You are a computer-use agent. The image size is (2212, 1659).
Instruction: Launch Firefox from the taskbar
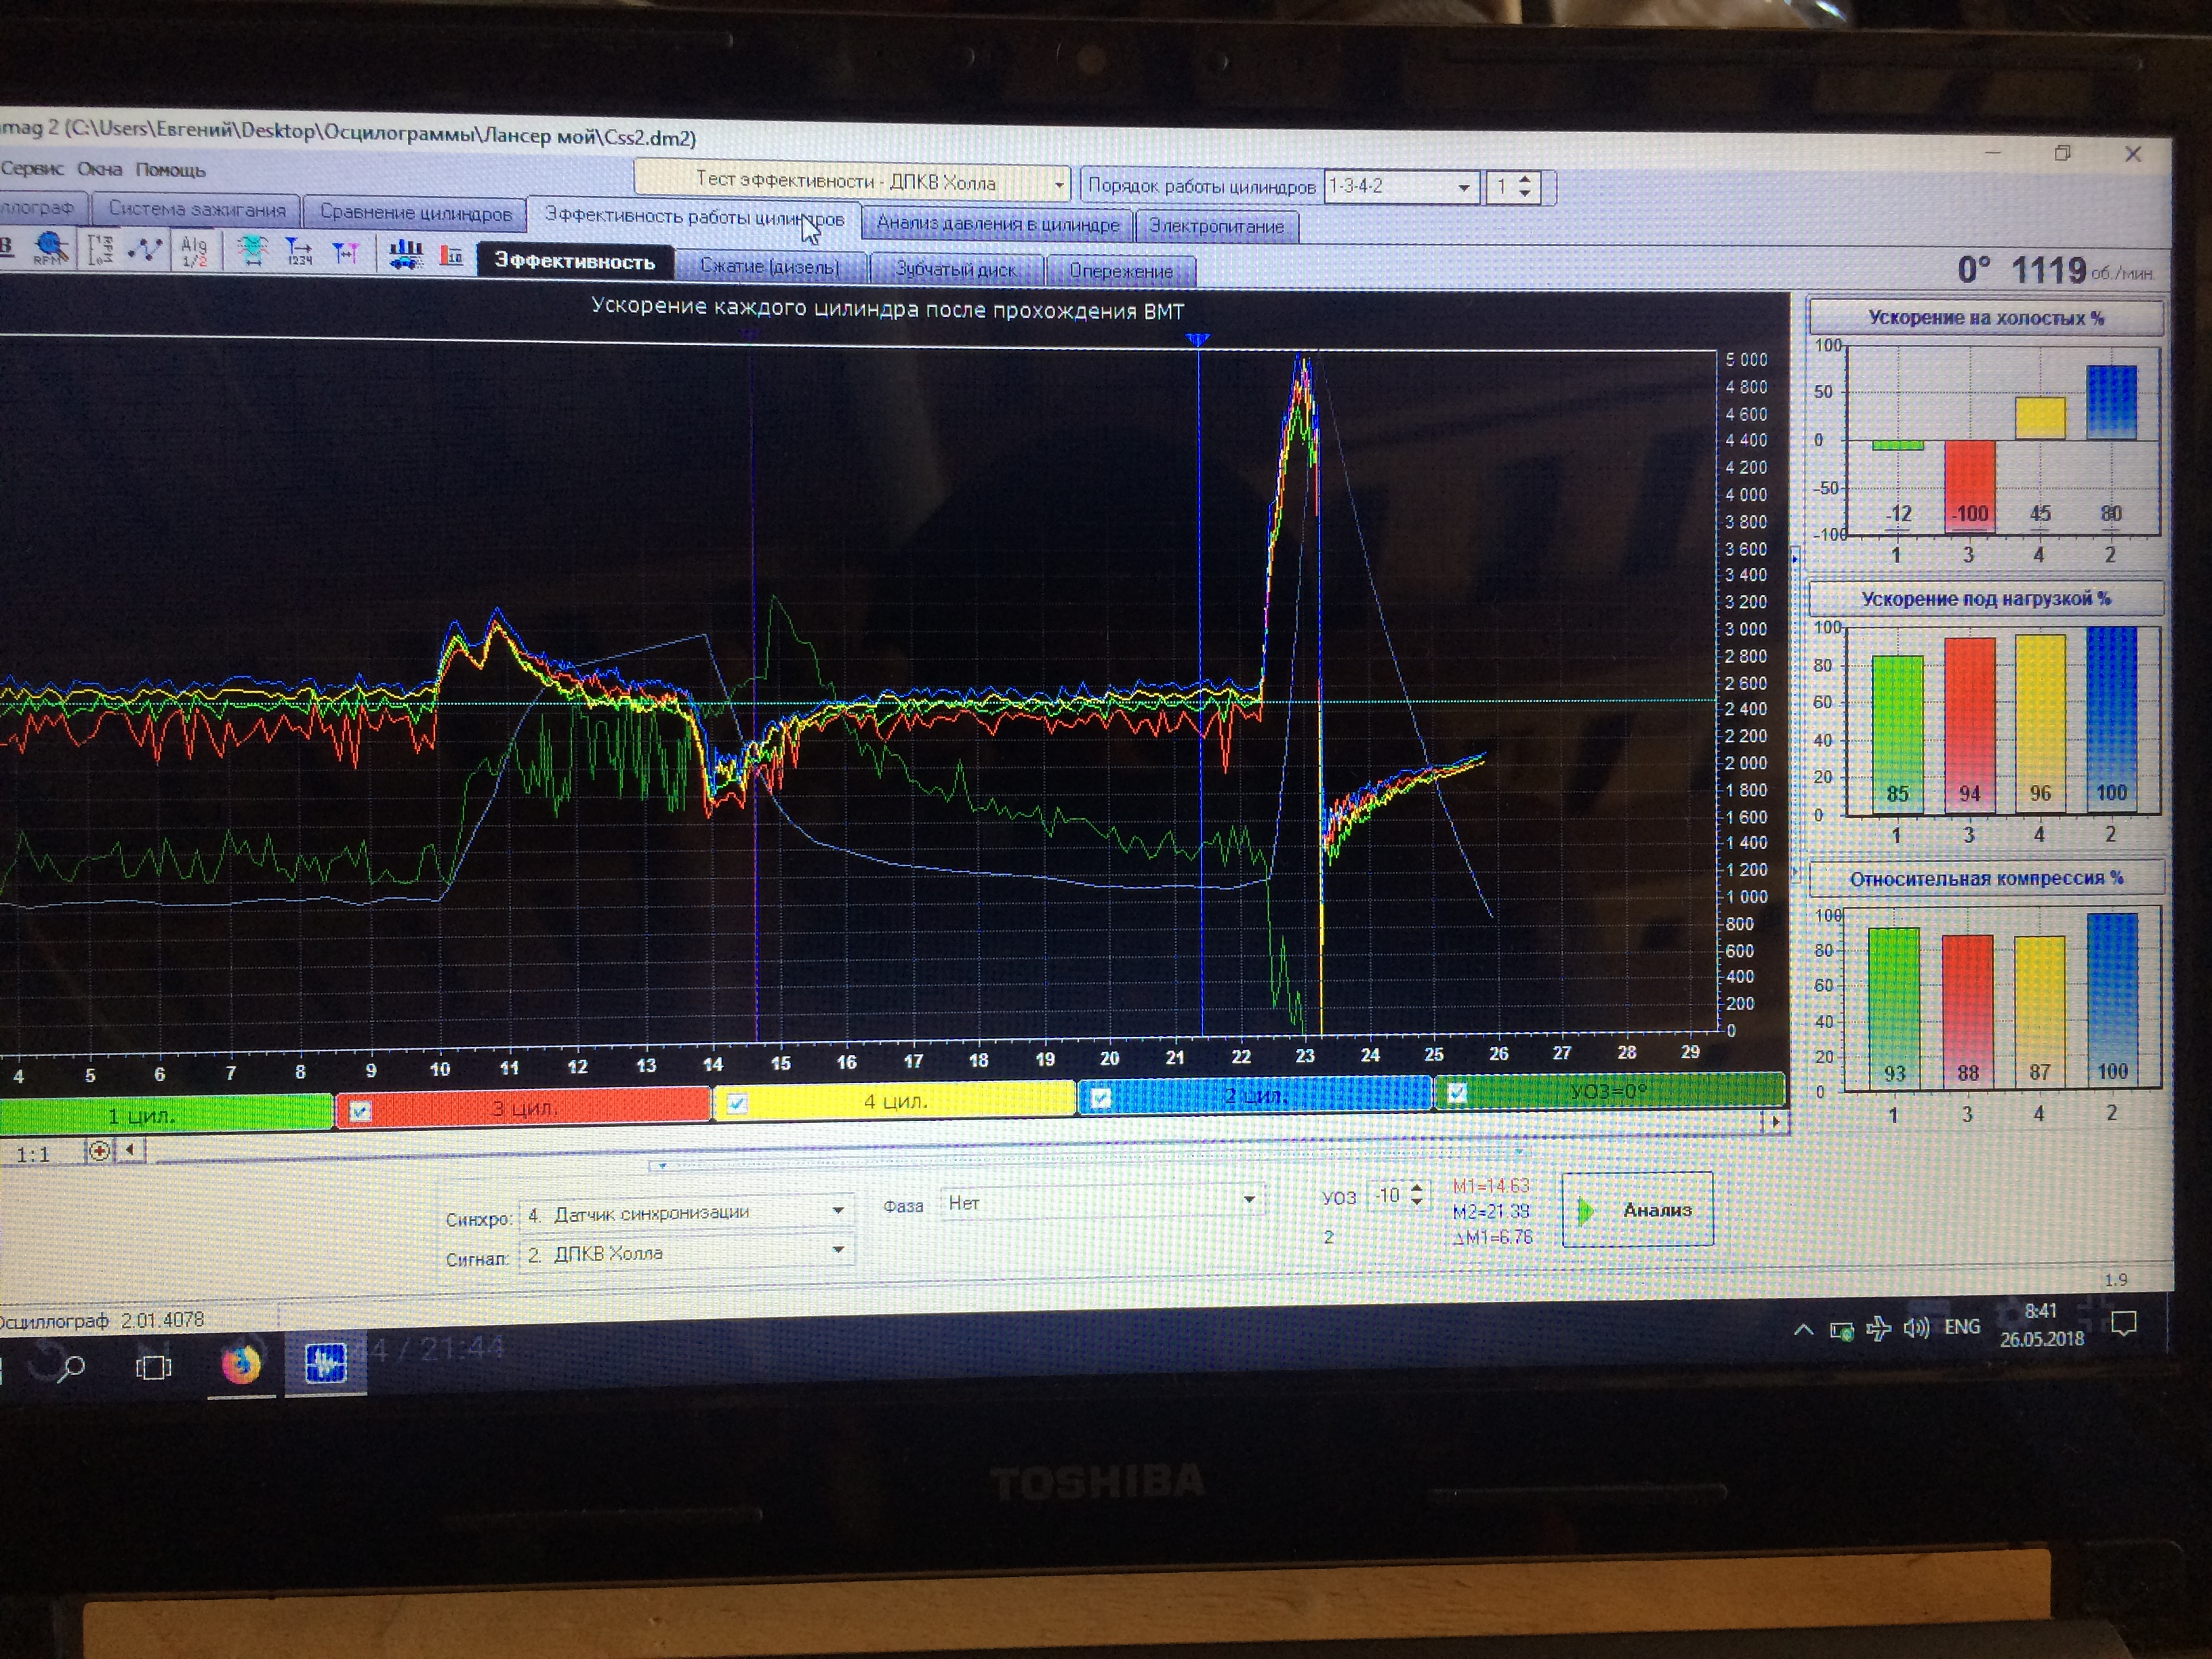[240, 1365]
